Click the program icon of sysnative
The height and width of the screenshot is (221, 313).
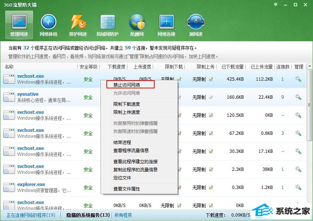tap(9, 97)
